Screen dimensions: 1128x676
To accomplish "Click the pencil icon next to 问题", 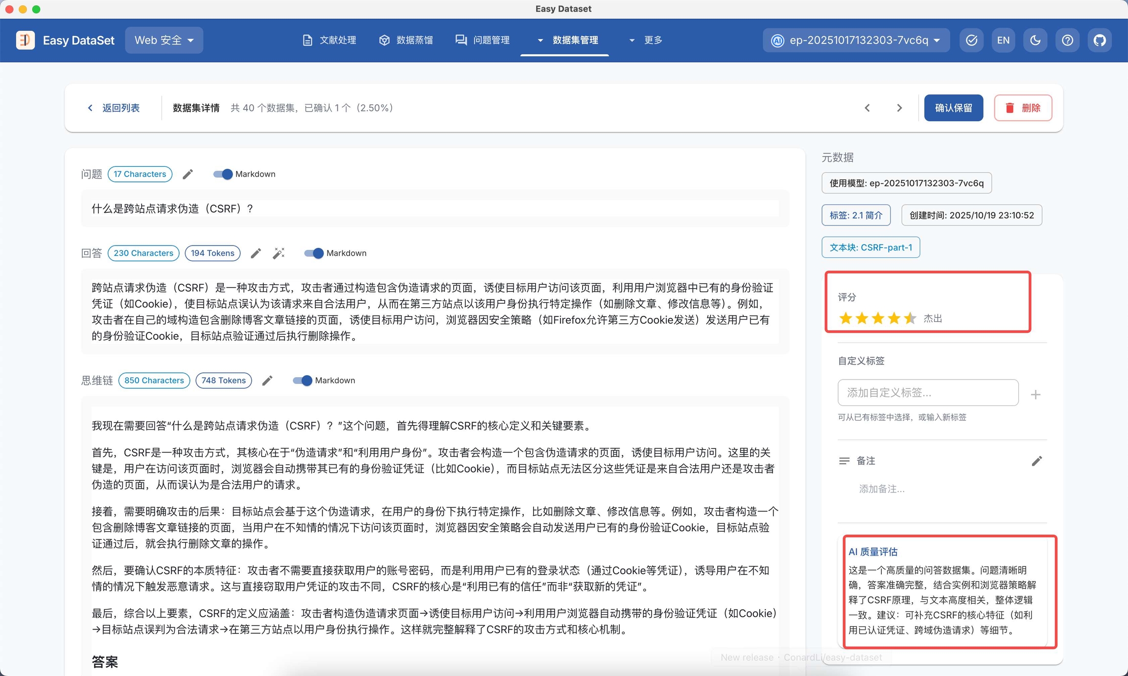I will 188,174.
